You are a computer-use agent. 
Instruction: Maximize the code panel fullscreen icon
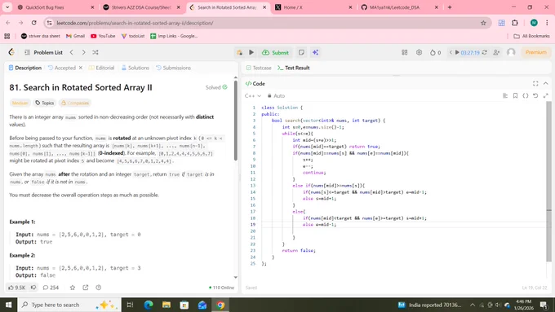[x=535, y=83]
